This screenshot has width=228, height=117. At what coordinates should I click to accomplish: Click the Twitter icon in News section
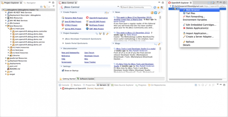pyautogui.click(x=156, y=12)
